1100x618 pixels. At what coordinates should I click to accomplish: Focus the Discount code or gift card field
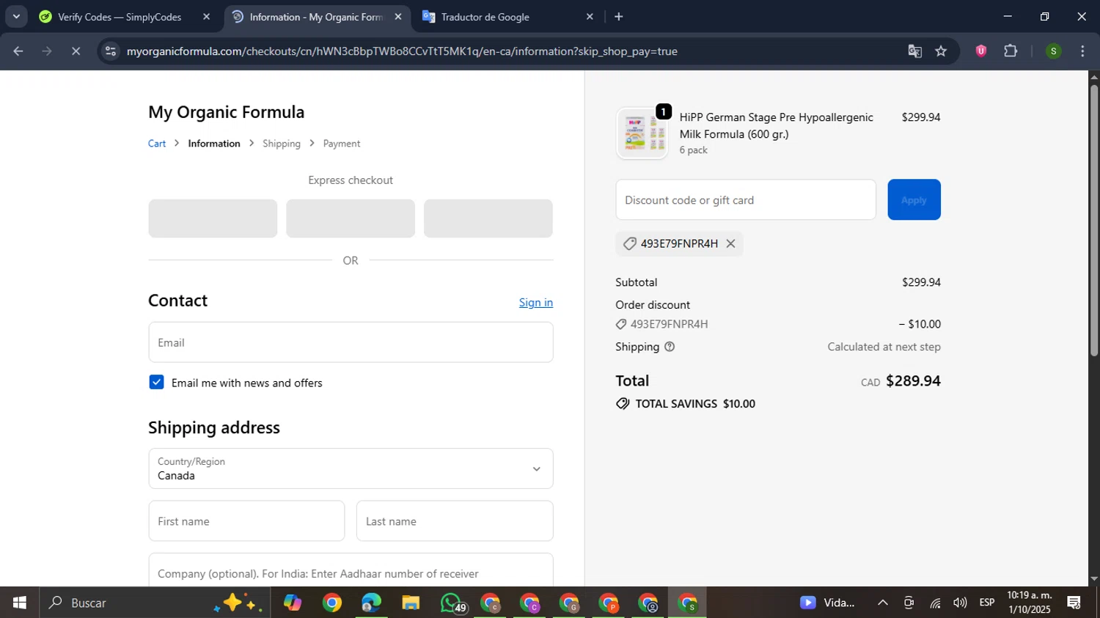[x=746, y=199]
